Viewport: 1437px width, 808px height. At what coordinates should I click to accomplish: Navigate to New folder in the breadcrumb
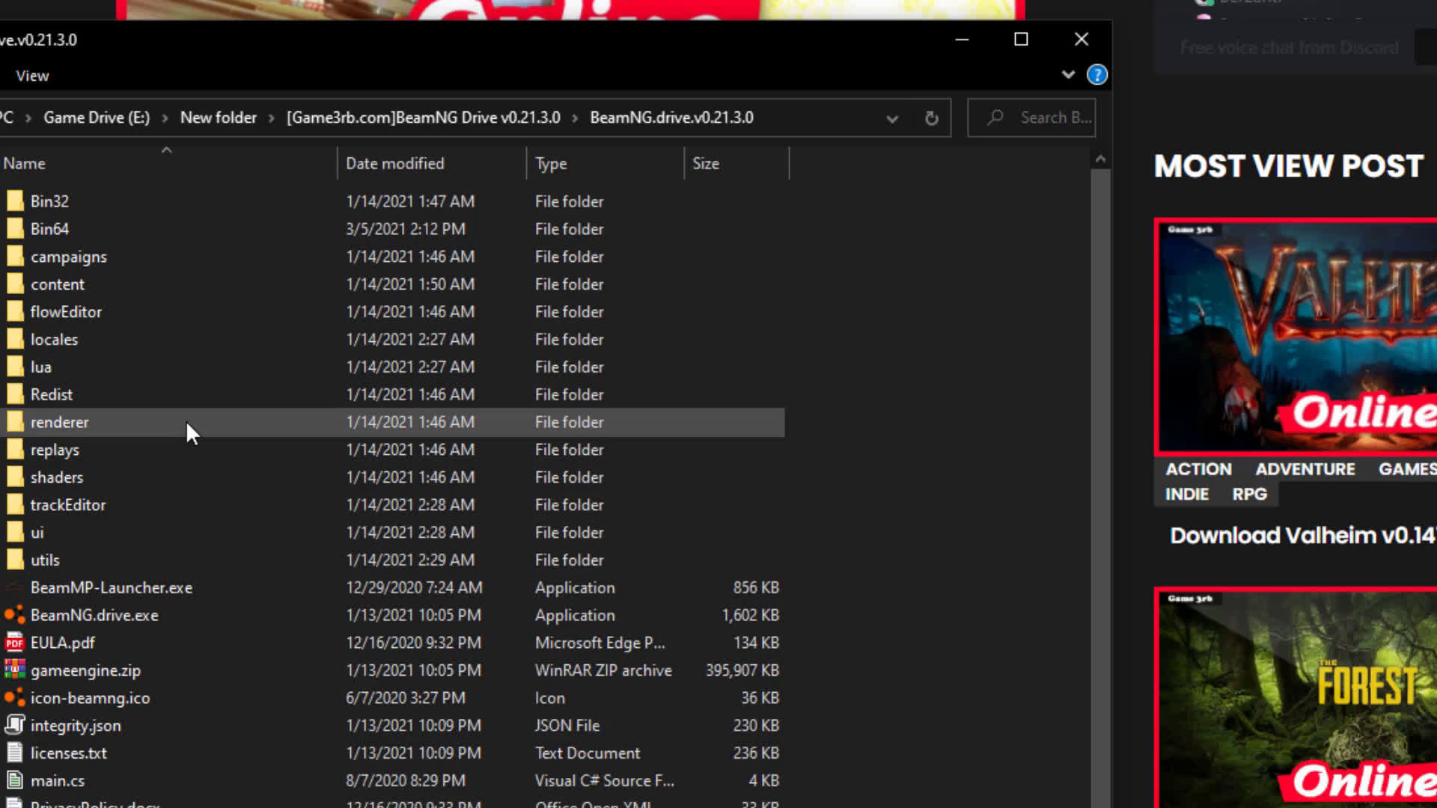tap(218, 117)
